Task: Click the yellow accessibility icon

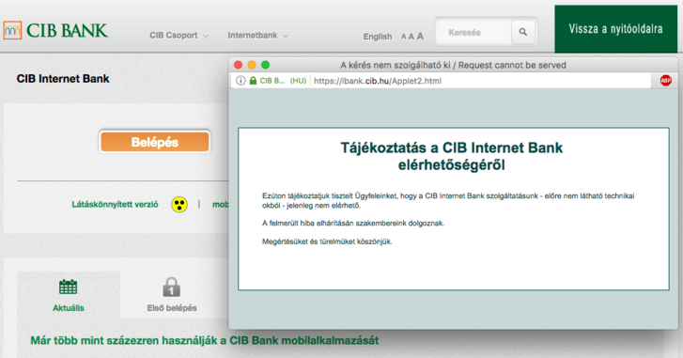Action: (179, 204)
